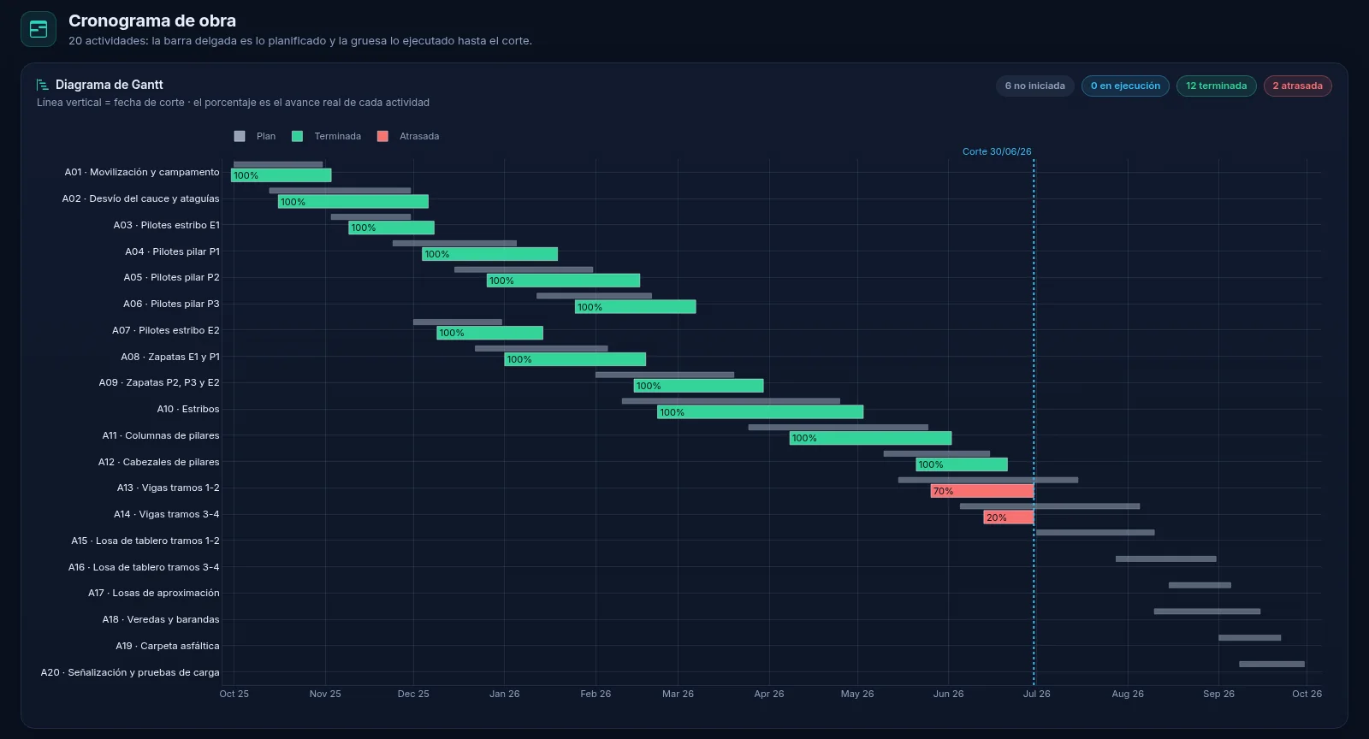Click the "A05 · Pilotes pilar P2" label
The height and width of the screenshot is (739, 1369).
(171, 277)
